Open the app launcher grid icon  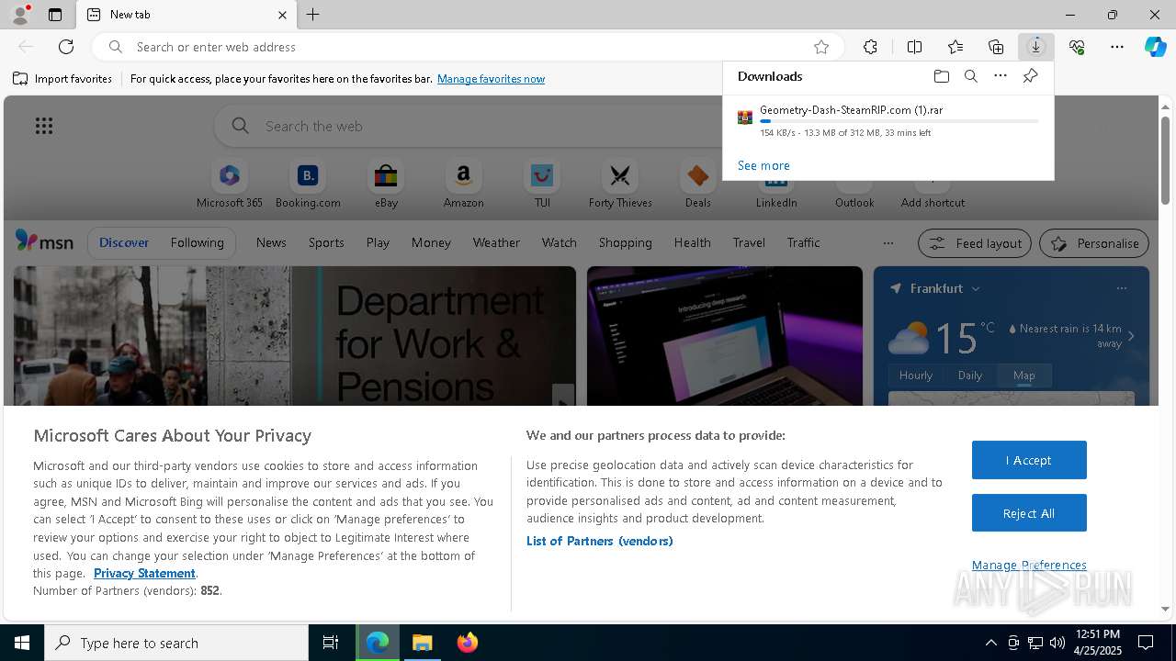[x=44, y=126]
